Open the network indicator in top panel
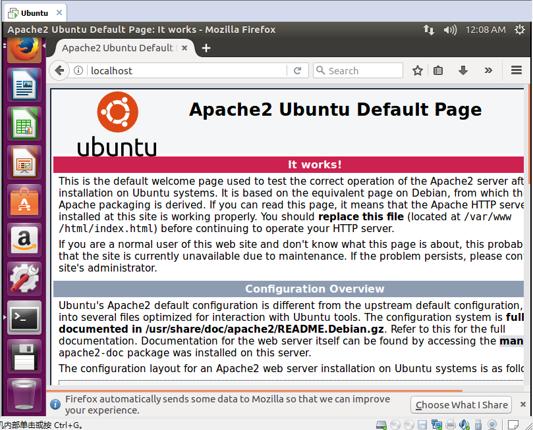The height and width of the screenshot is (430, 533). tap(429, 30)
